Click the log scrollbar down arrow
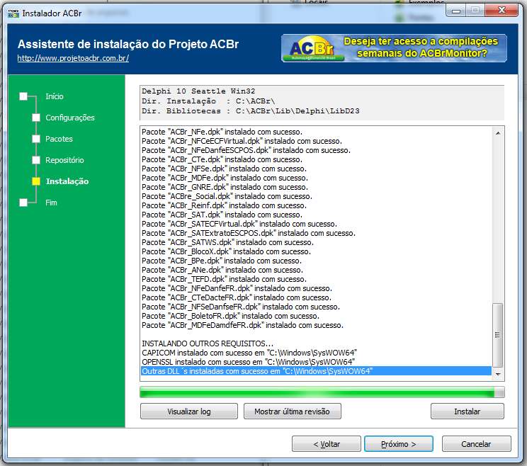The height and width of the screenshot is (466, 527). click(498, 374)
